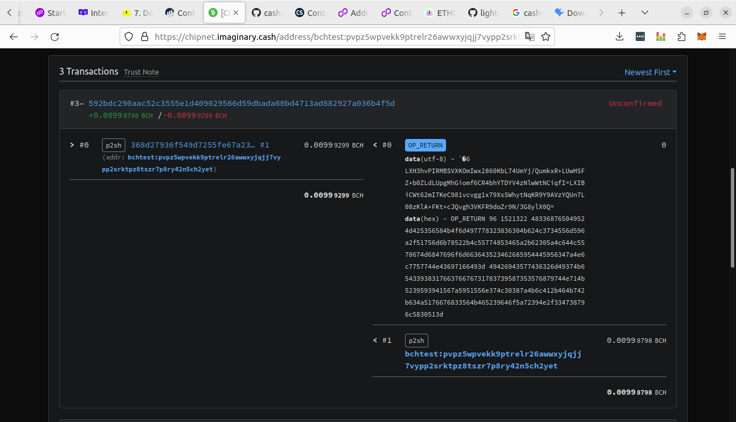
Task: Open the MetaMask fox extension
Action: point(702,36)
